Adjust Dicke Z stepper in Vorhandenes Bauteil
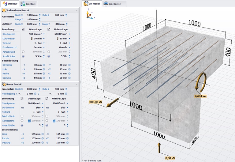235x162 pixels. coord(66,15)
